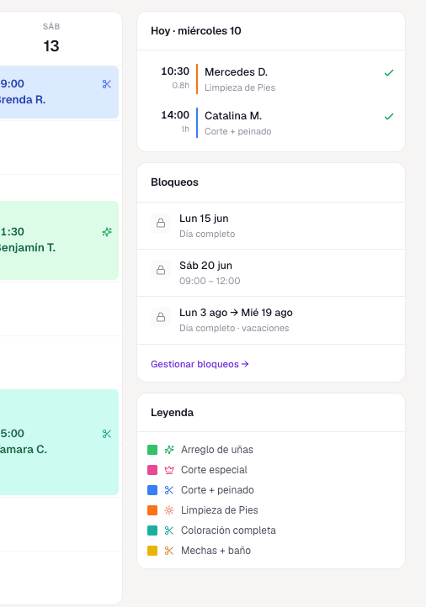The width and height of the screenshot is (426, 607).
Task: Click Limpieza de Pies under Mercedes D.
Action: pyautogui.click(x=240, y=88)
